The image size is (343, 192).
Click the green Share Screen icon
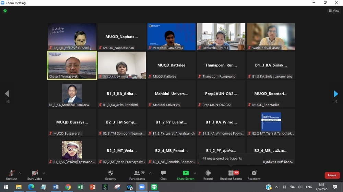186,173
